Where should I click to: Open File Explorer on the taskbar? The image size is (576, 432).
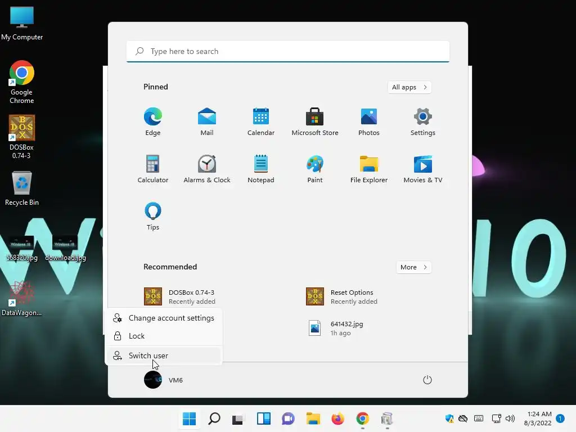pyautogui.click(x=313, y=418)
